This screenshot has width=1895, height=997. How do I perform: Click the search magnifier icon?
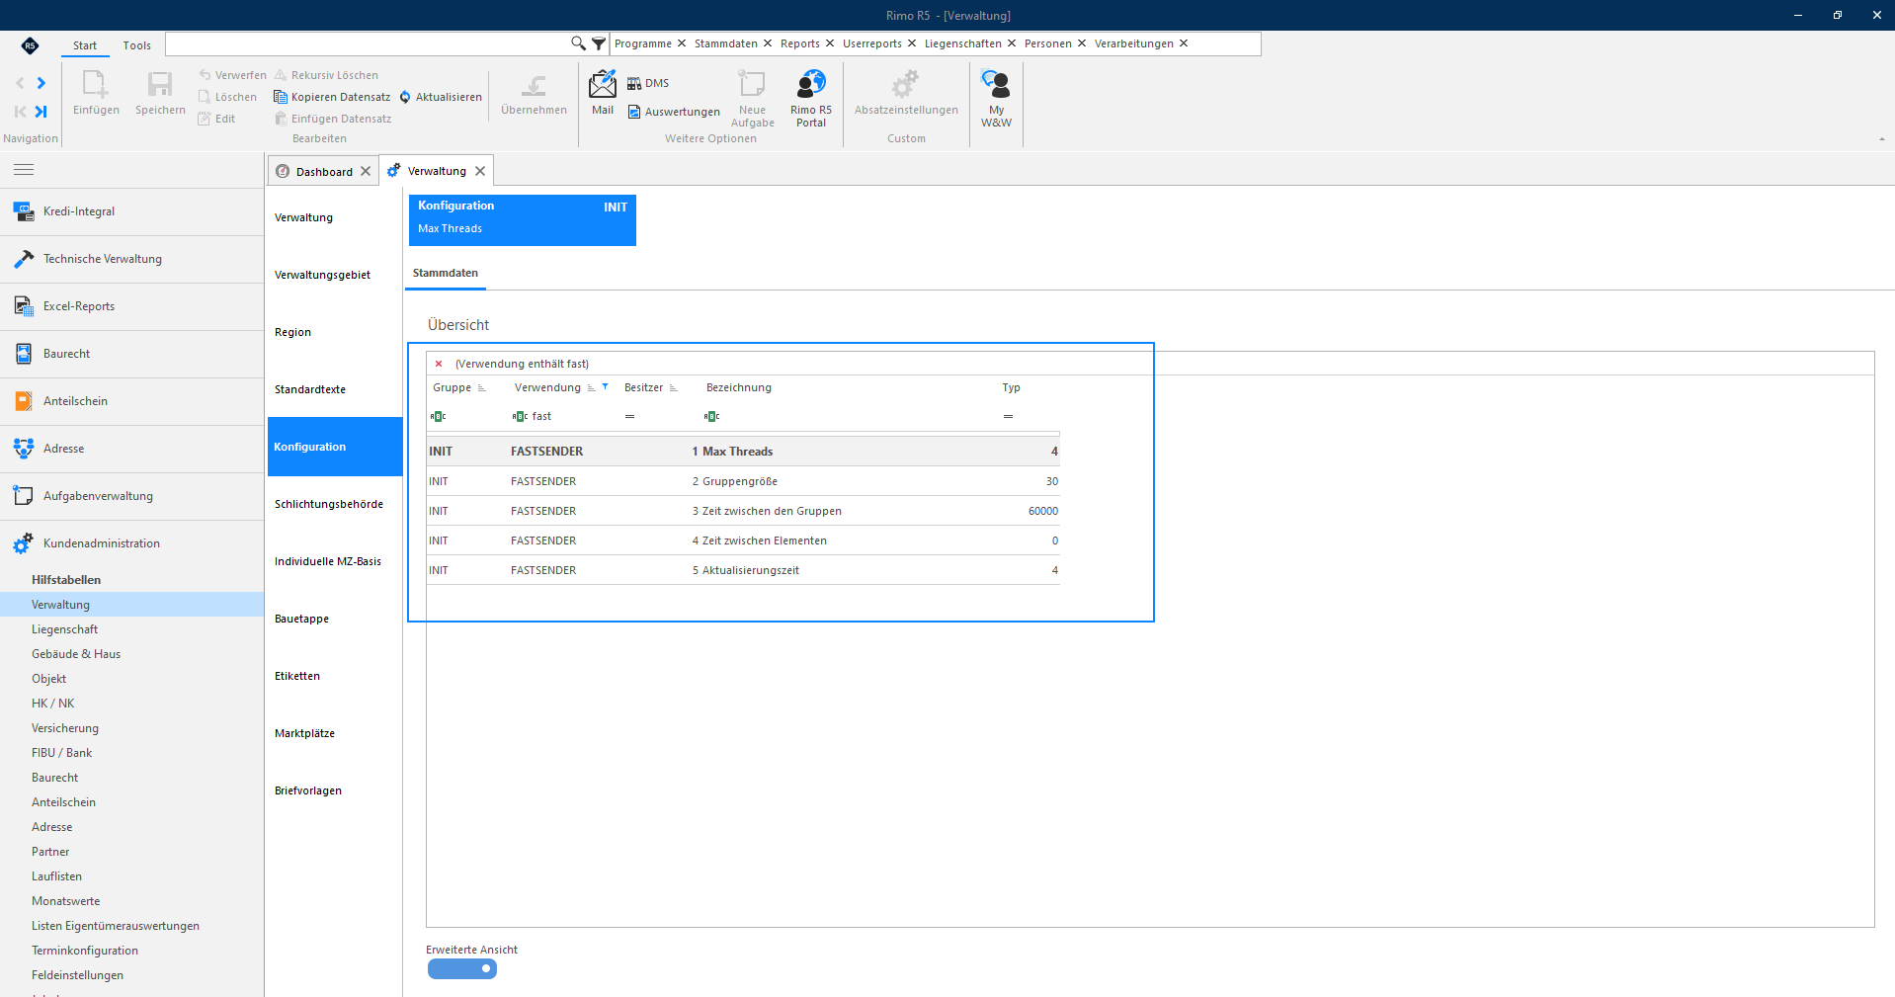click(x=578, y=43)
